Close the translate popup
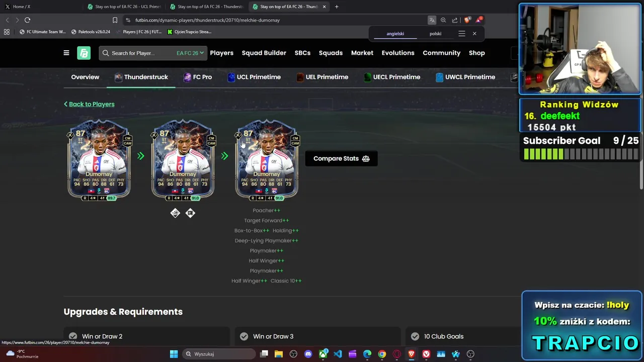The width and height of the screenshot is (644, 362). (x=474, y=34)
